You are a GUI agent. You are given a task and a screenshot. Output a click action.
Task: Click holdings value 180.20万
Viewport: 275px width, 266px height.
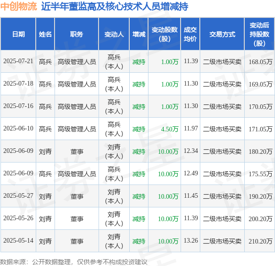261,152
